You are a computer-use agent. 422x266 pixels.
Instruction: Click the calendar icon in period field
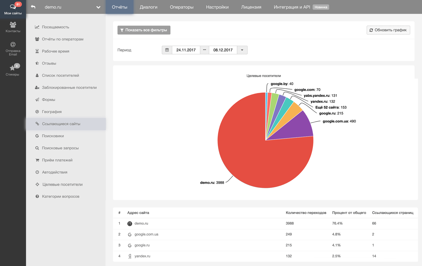[167, 50]
